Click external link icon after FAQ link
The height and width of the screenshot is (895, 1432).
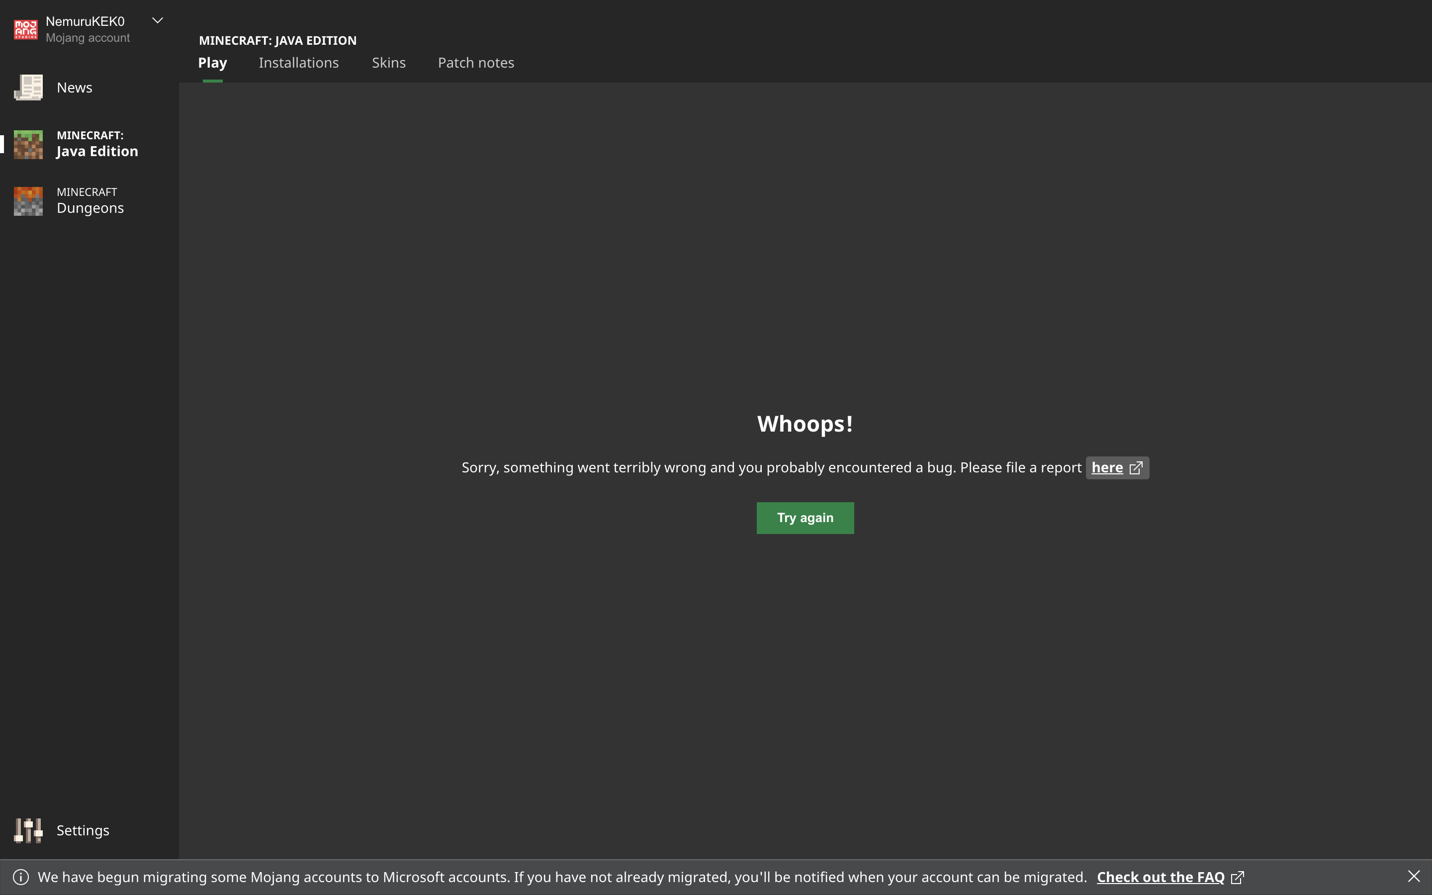1237,877
